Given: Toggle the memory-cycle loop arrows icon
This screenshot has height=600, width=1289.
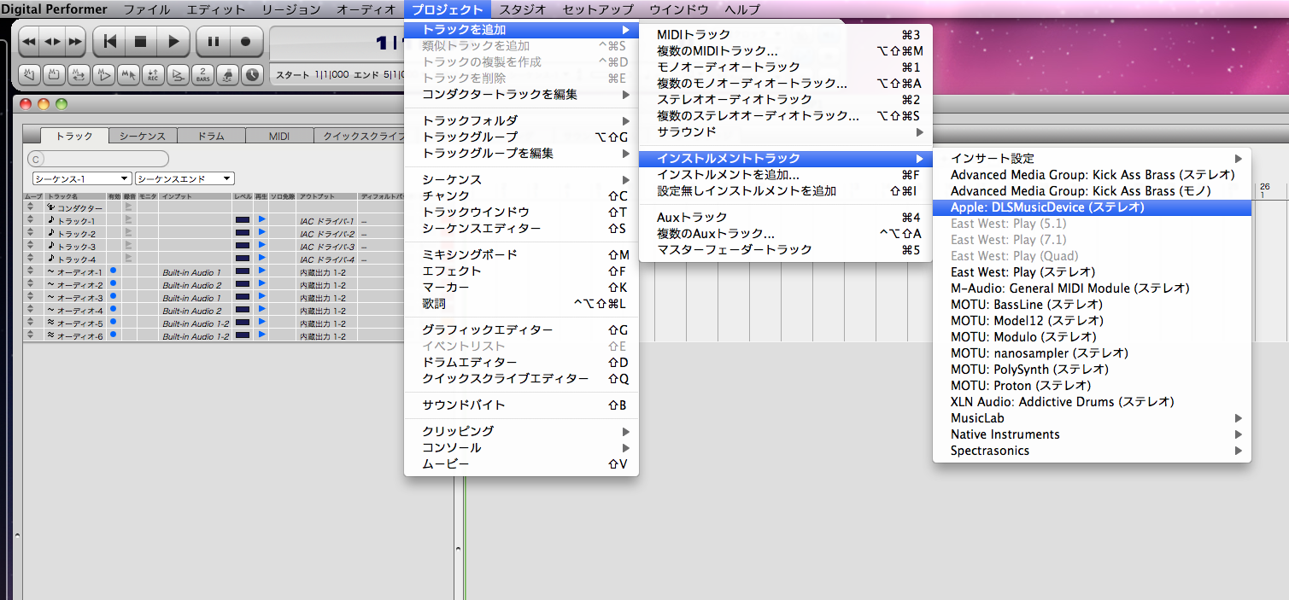Looking at the screenshot, I should pos(79,74).
